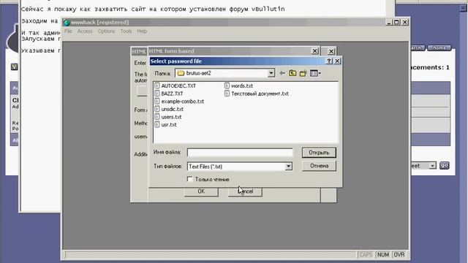Create new folder icon in file dialog
Viewport: 468px width, 263px height.
click(303, 73)
